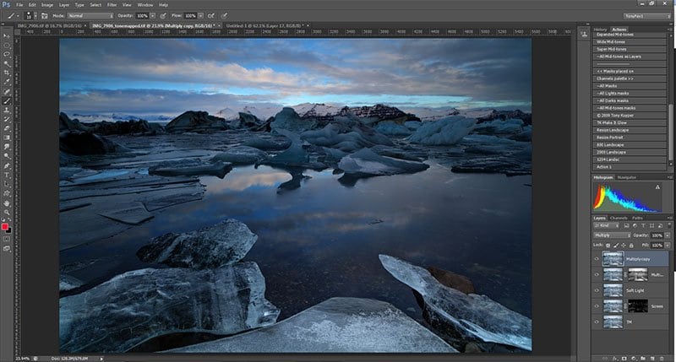This screenshot has width=676, height=362.
Task: Select the Eyedropper tool
Action: (x=7, y=82)
